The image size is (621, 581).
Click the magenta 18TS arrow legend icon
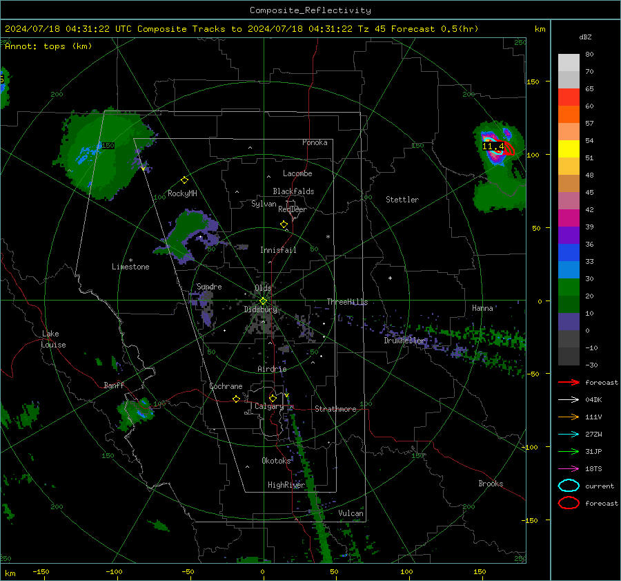click(x=569, y=469)
